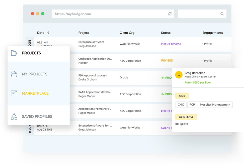Select the CMO tag
Image resolution: width=244 pixels, height=165 pixels.
pyautogui.click(x=181, y=105)
